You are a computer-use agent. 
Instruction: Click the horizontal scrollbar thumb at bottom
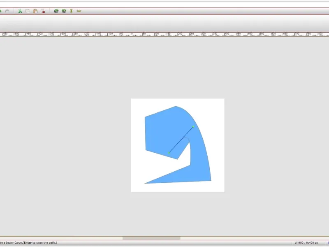(x=151, y=238)
